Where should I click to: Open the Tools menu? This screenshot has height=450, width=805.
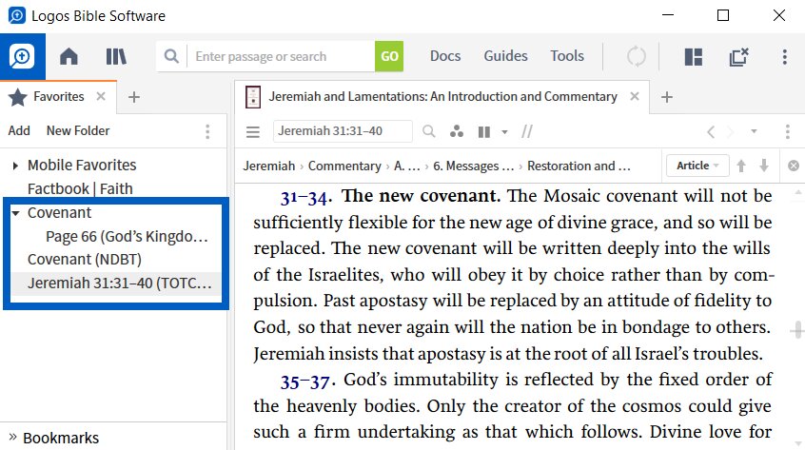(567, 56)
